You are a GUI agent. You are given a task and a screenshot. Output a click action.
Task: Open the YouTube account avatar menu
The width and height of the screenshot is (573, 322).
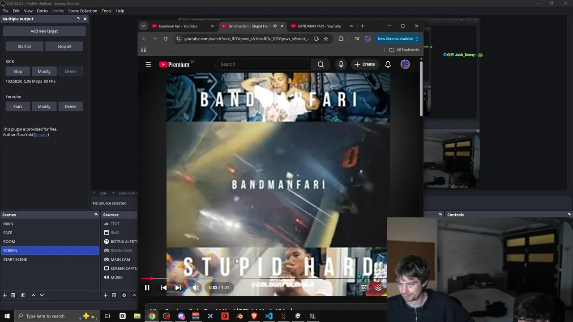click(405, 64)
